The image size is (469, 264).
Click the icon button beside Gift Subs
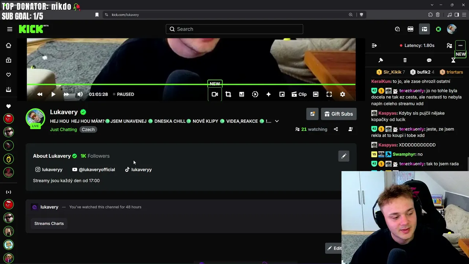[x=313, y=114]
